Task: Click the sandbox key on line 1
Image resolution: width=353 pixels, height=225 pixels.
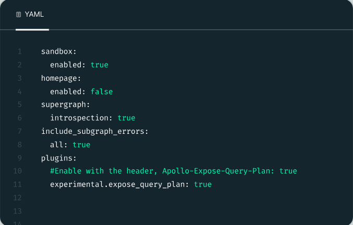Action: click(x=56, y=52)
